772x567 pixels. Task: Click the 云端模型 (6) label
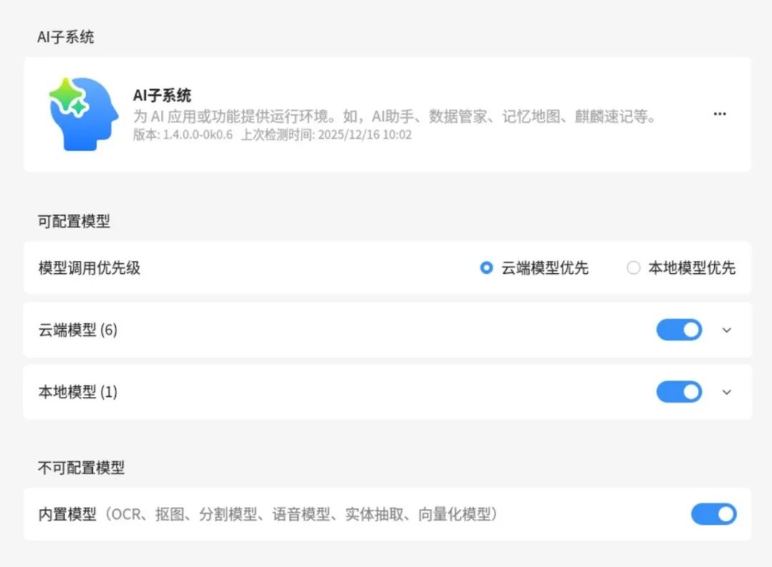[78, 330]
